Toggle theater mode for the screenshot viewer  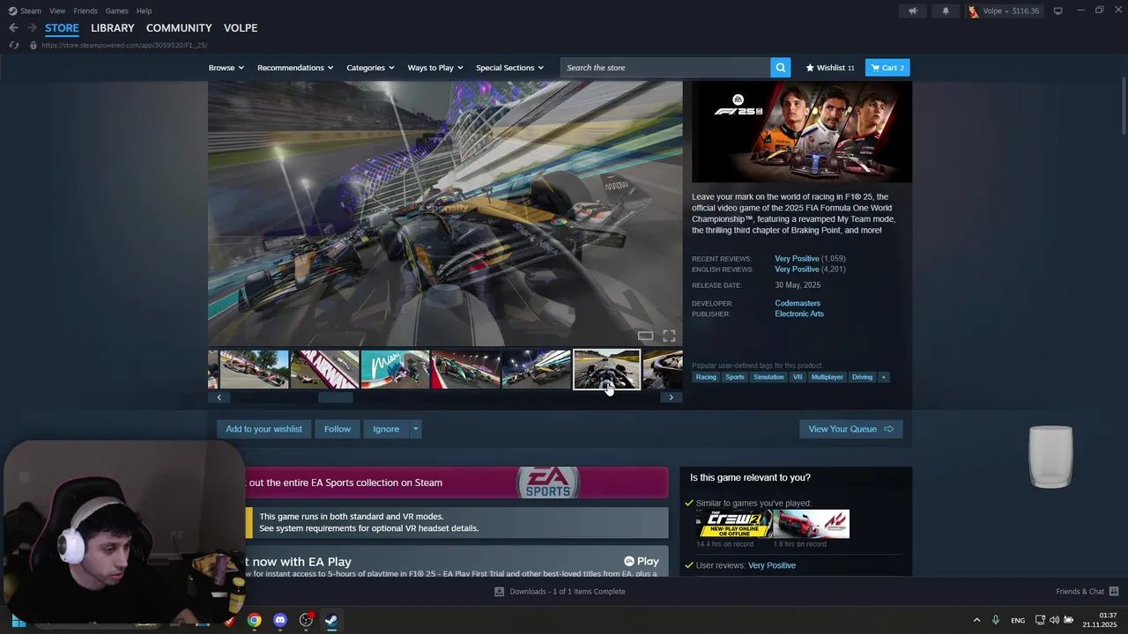(645, 335)
